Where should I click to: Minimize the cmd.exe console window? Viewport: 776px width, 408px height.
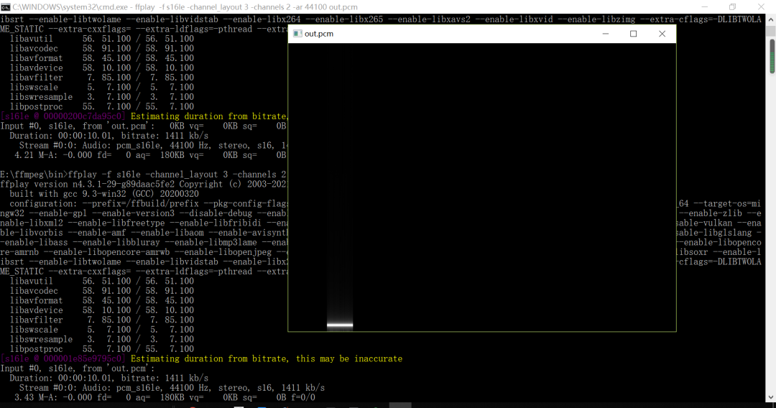point(704,7)
